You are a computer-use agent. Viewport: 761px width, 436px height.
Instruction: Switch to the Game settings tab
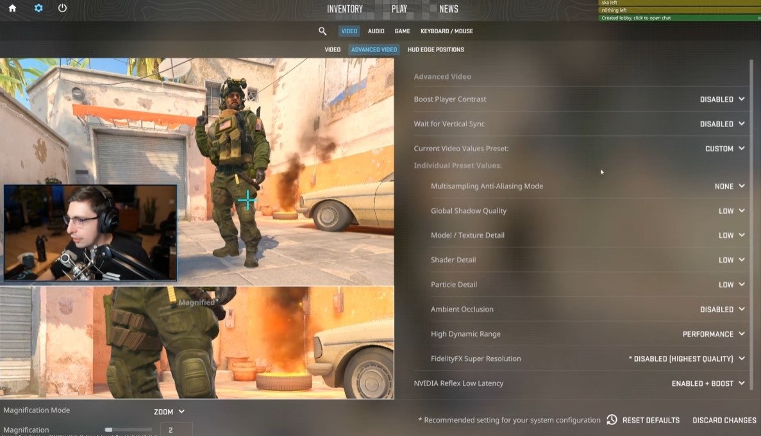click(x=402, y=31)
